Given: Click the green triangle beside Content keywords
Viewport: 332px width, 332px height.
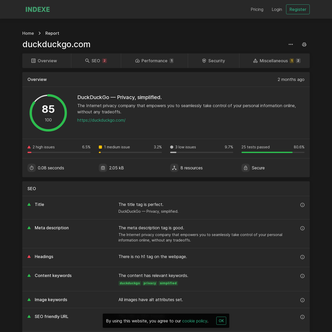Looking at the screenshot, I should pyautogui.click(x=29, y=275).
